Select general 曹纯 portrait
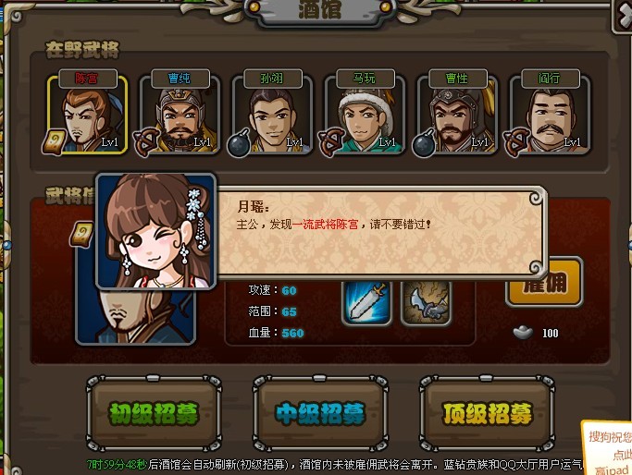 (180, 116)
